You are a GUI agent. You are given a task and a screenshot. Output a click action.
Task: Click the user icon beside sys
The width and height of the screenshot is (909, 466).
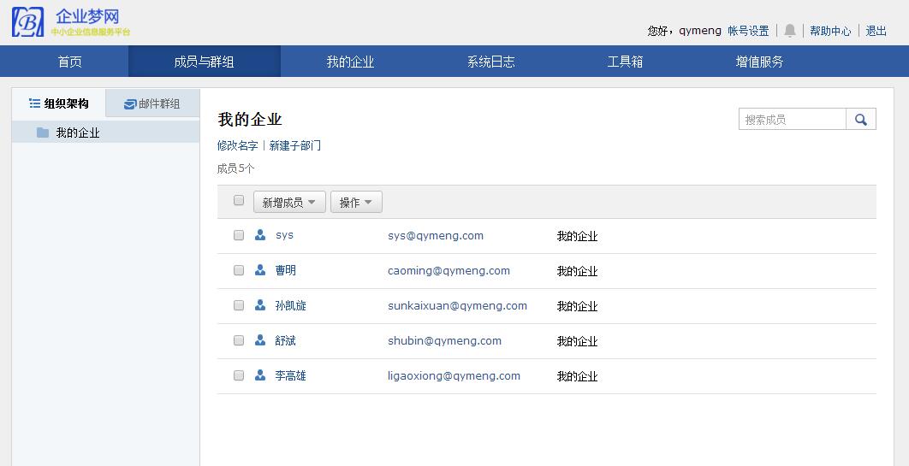260,235
